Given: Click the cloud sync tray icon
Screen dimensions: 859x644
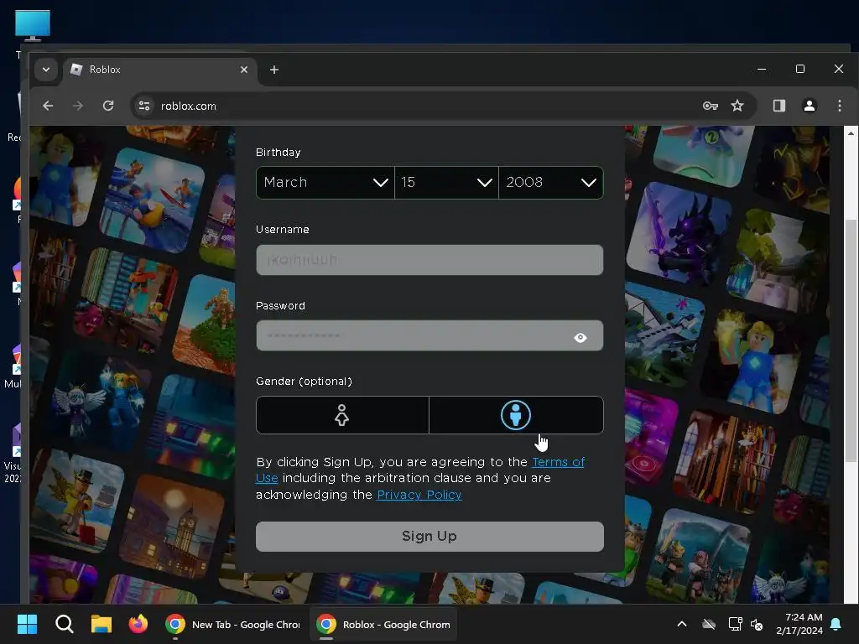Looking at the screenshot, I should pos(709,624).
